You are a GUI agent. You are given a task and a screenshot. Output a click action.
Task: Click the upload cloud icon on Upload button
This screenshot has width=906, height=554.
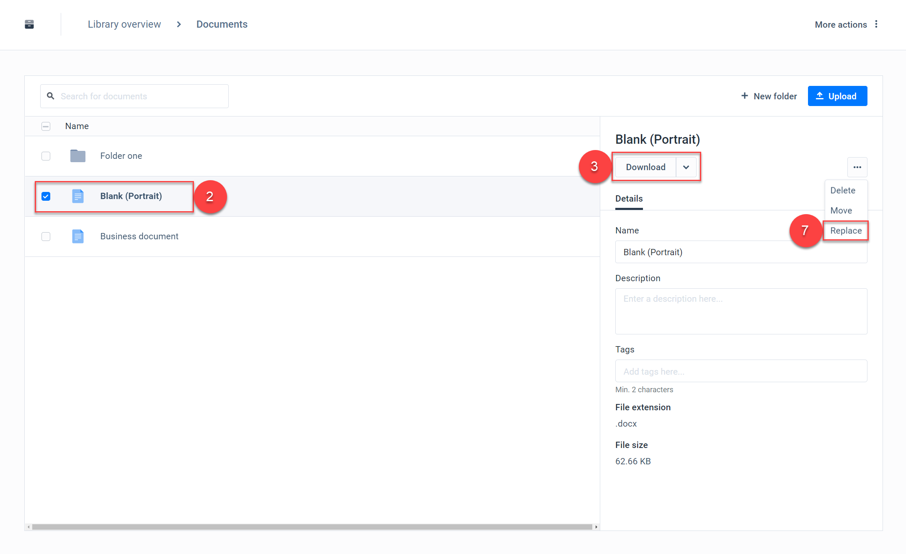[820, 96]
